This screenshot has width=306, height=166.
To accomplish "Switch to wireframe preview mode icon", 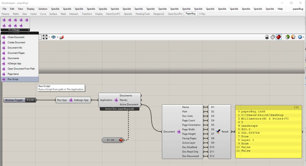I will pyautogui.click(x=273, y=37).
